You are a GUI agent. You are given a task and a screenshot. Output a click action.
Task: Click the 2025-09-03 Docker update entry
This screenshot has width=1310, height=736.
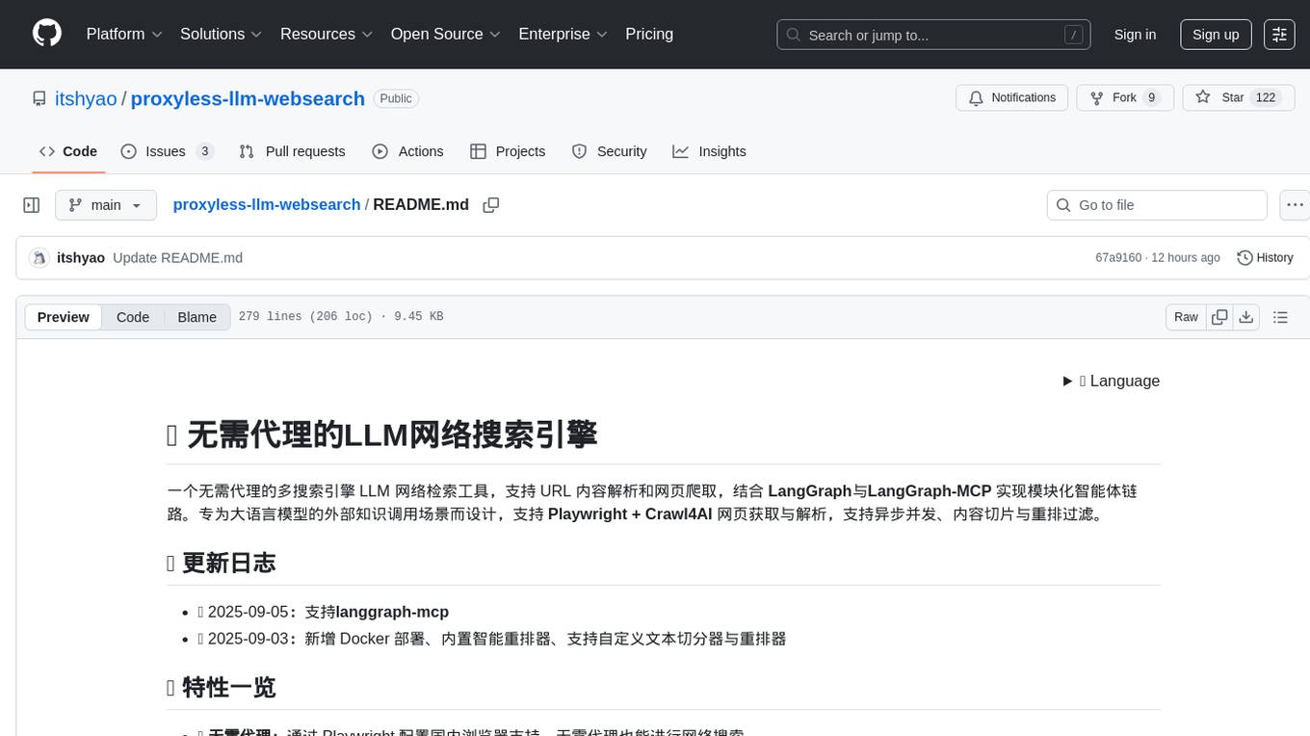coord(492,639)
